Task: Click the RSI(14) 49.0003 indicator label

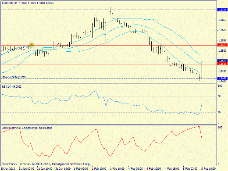Action: (x=12, y=87)
